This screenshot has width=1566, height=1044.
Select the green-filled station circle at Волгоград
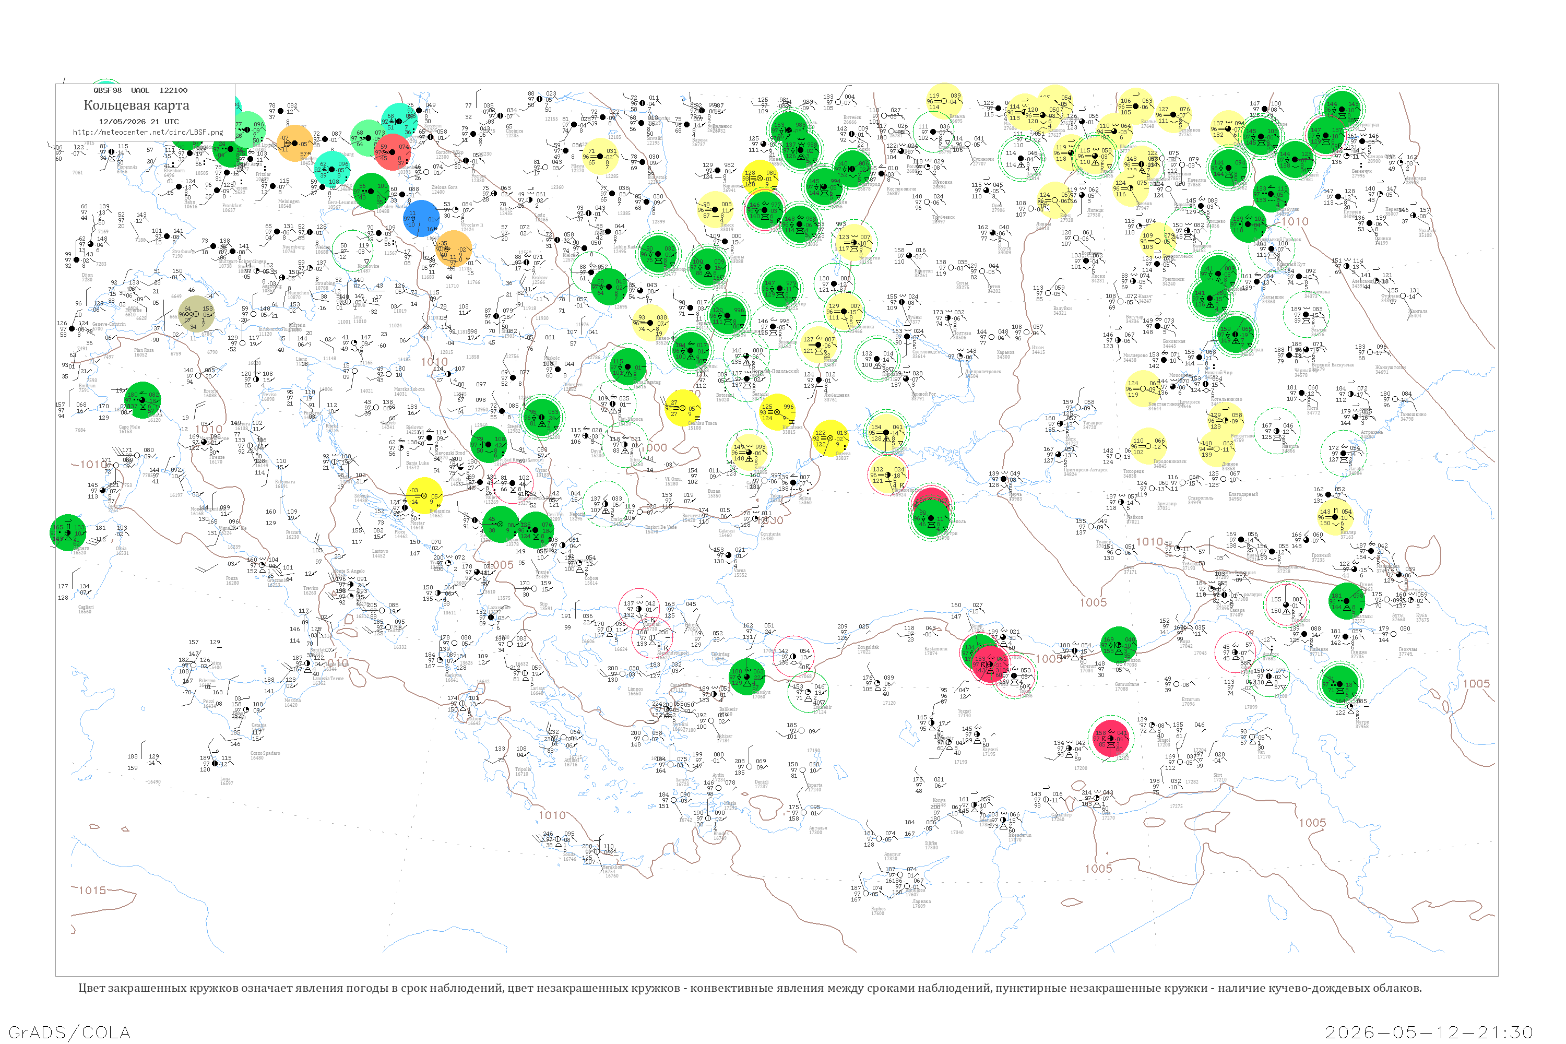[x=1235, y=334]
